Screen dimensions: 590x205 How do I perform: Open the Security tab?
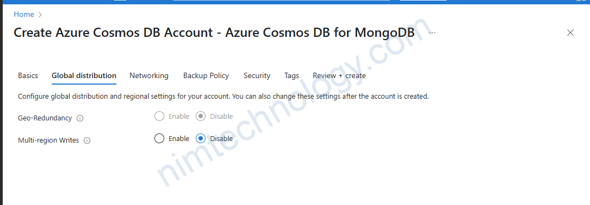click(257, 75)
